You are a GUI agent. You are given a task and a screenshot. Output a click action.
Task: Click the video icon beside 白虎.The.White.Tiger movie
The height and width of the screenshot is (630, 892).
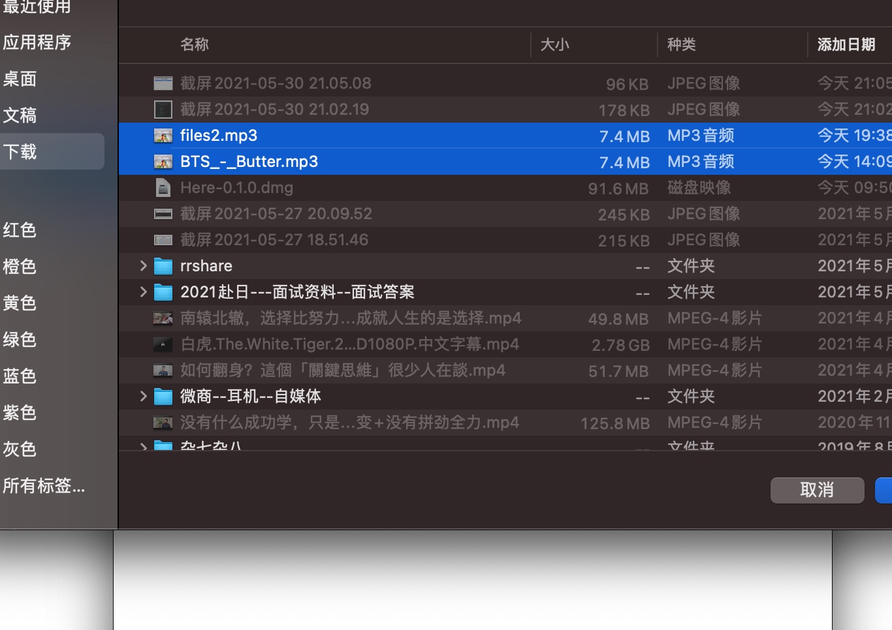(163, 344)
